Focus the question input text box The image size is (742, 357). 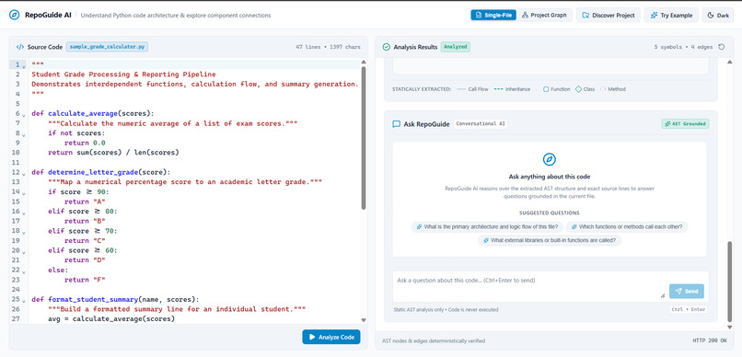click(530, 285)
